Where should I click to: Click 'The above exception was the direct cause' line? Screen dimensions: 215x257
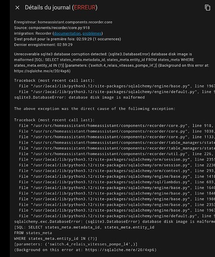tap(95, 108)
